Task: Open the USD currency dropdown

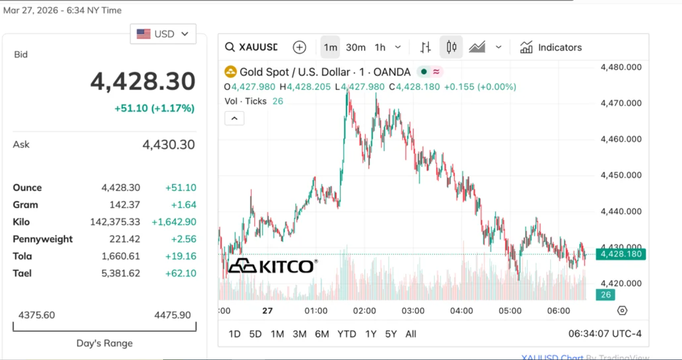Action: tap(163, 34)
